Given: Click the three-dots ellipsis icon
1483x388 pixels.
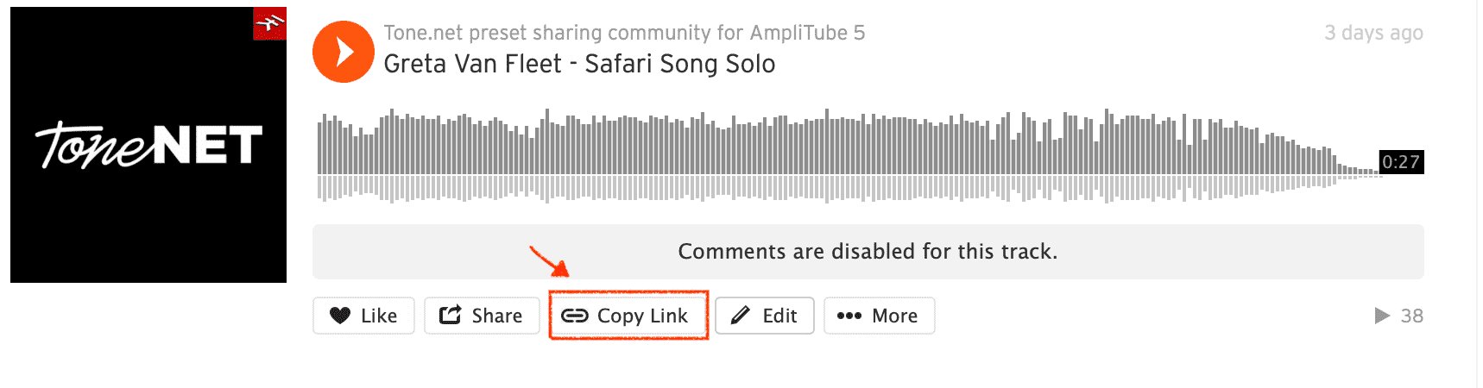Looking at the screenshot, I should (849, 316).
